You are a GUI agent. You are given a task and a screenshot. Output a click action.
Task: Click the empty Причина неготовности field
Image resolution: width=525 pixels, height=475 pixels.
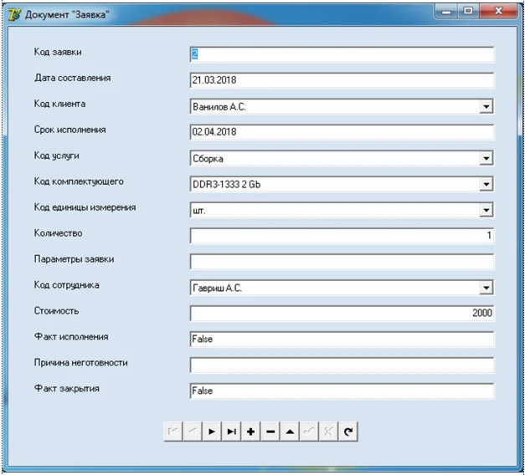tap(342, 365)
